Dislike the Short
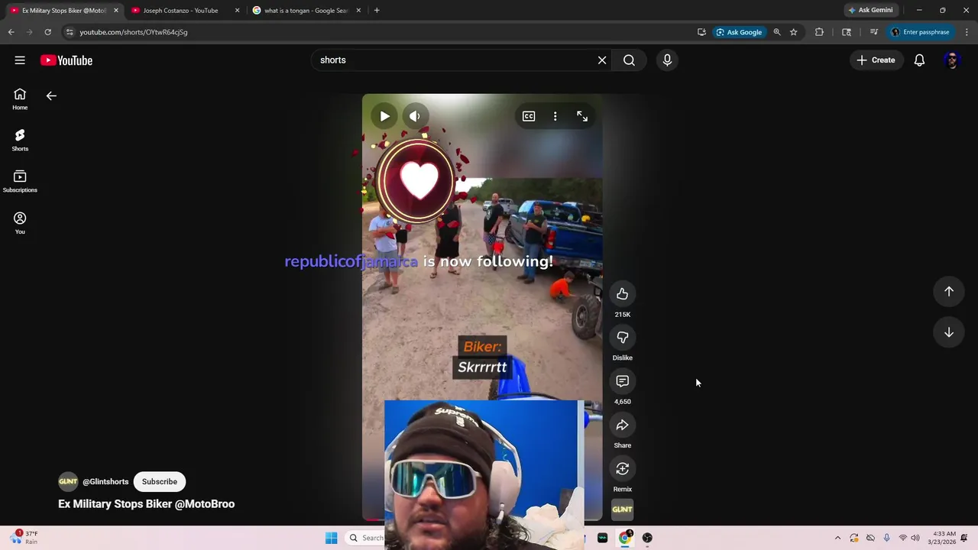The height and width of the screenshot is (550, 978). [x=623, y=338]
